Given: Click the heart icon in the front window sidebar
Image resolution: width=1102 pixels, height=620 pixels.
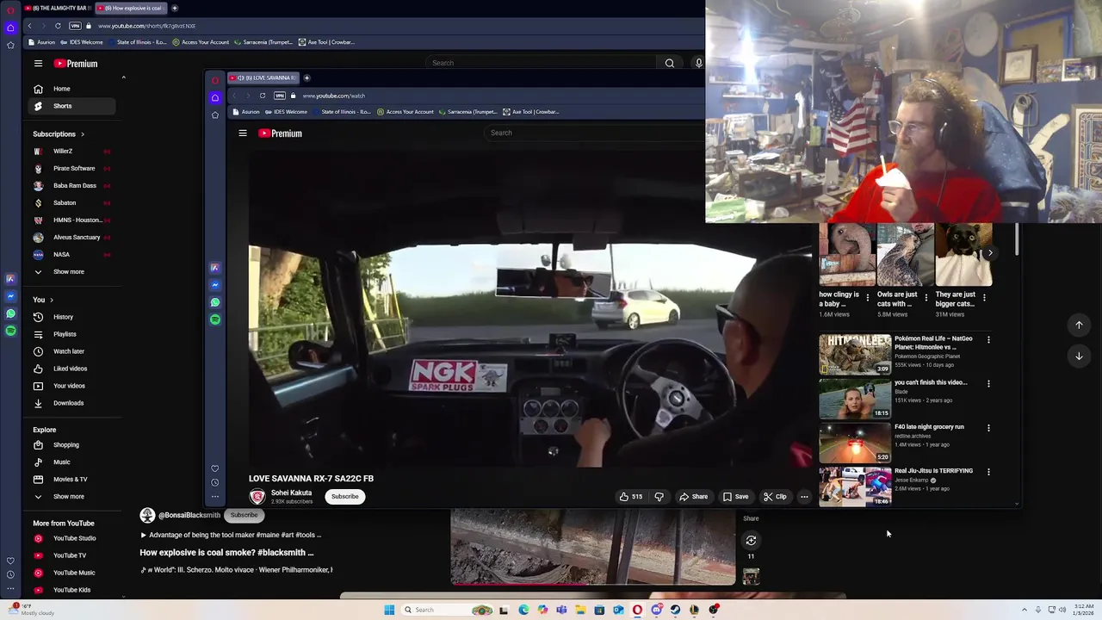Looking at the screenshot, I should point(215,468).
